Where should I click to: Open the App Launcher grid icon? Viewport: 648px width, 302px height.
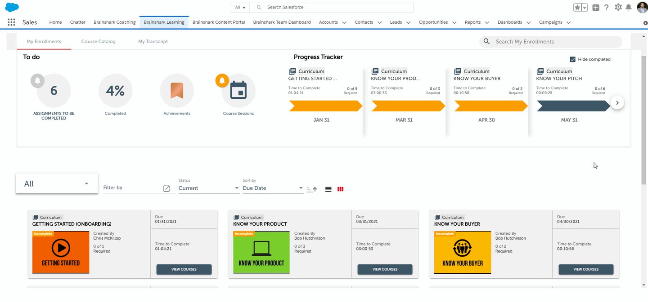coord(11,22)
